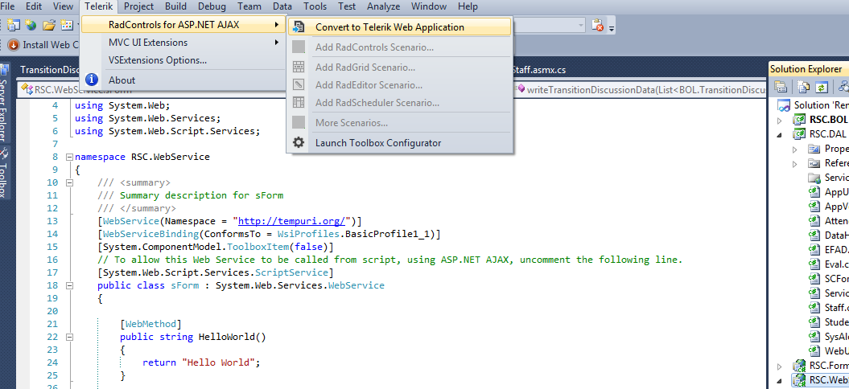Choose Launch Toolbox Configurator menu entry
849x389 pixels.
click(400, 143)
